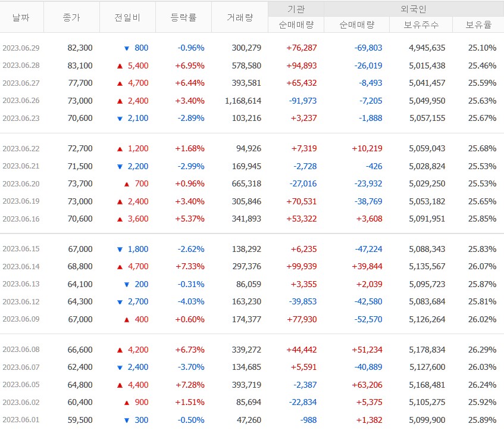Click volume value 665,318
The image size is (504, 433).
(x=246, y=183)
